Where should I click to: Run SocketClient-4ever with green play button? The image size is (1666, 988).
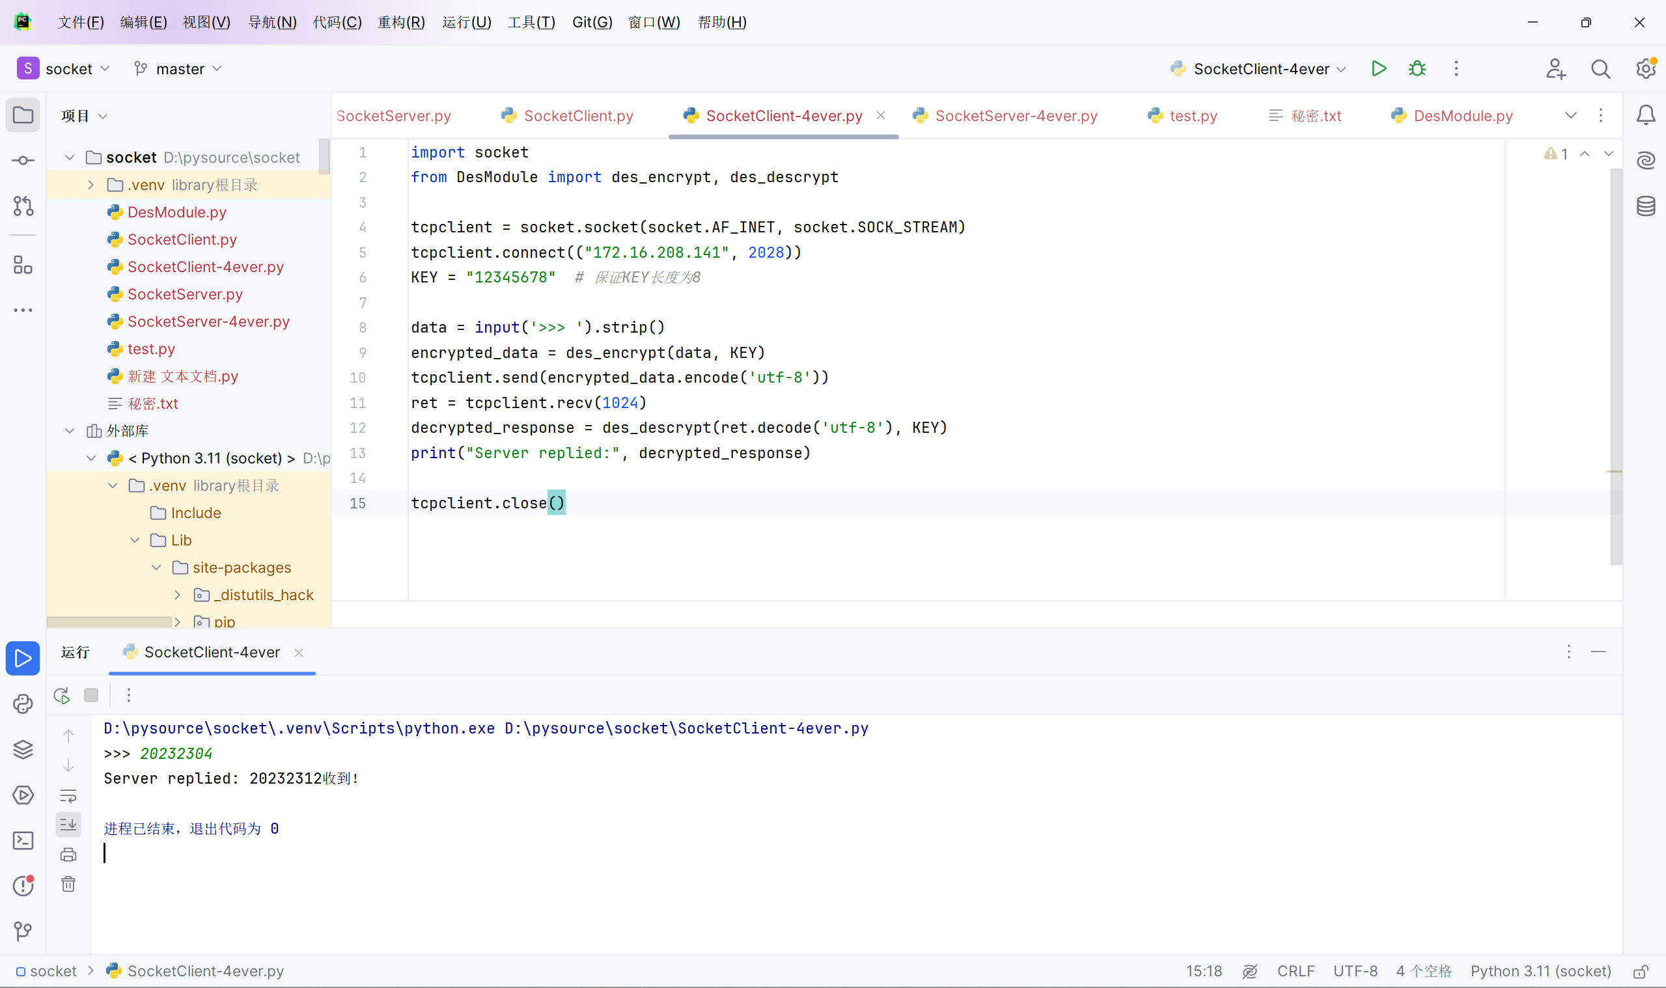pyautogui.click(x=1378, y=68)
